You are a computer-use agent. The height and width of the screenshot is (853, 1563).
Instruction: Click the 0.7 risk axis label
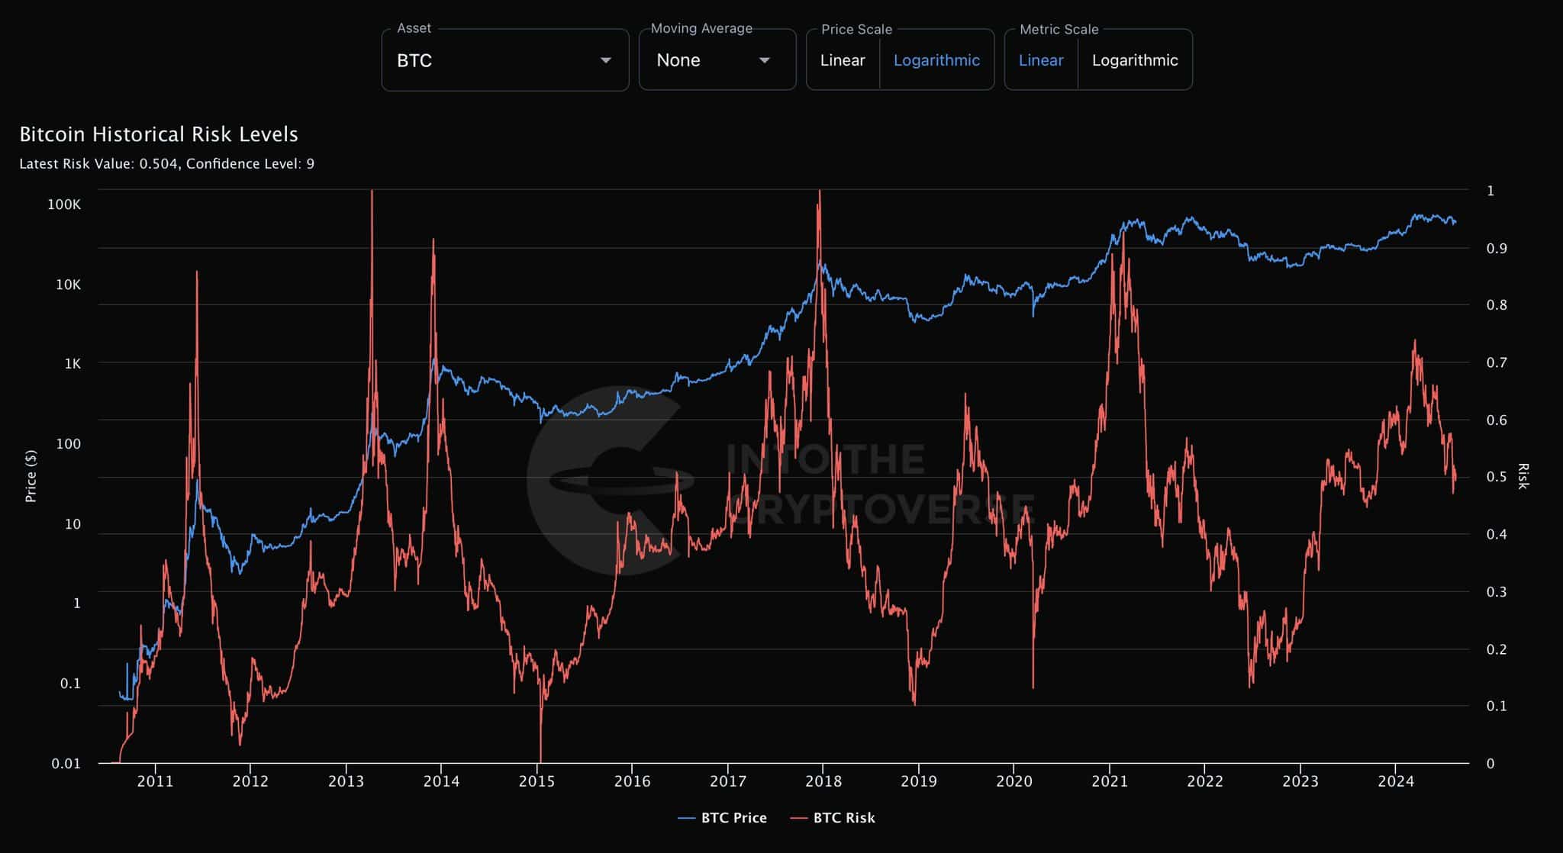pos(1497,362)
